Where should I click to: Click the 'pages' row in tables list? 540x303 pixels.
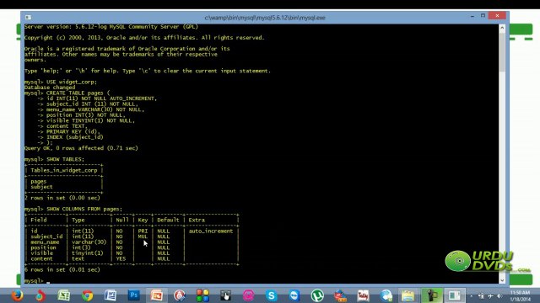point(38,181)
